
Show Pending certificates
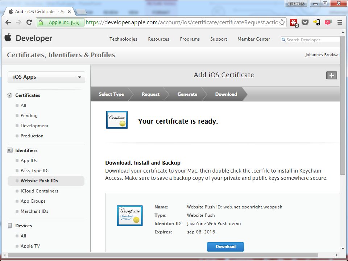(29, 116)
